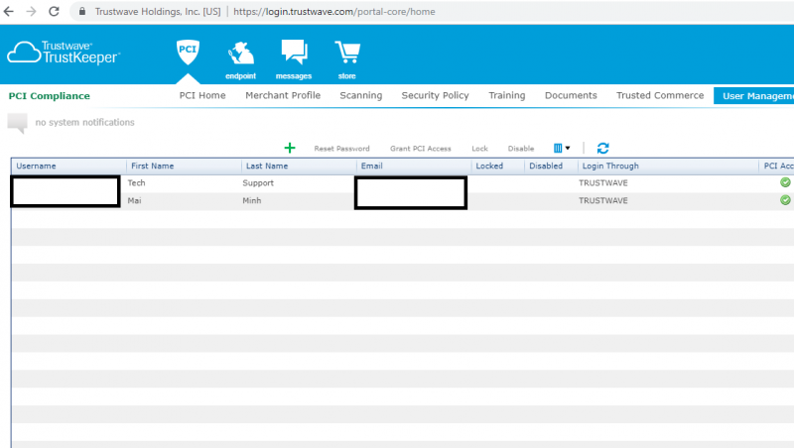Screen dimensions: 794x448
Task: Switch to the Scanning tab
Action: tap(360, 96)
